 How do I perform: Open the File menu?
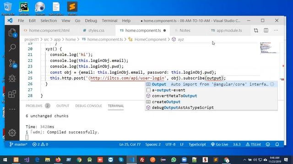21,20
